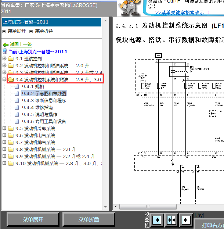The image size is (224, 229).
Task: Collapse the 9.4 发动机控制系统和燃油 node
Action: 4,79
